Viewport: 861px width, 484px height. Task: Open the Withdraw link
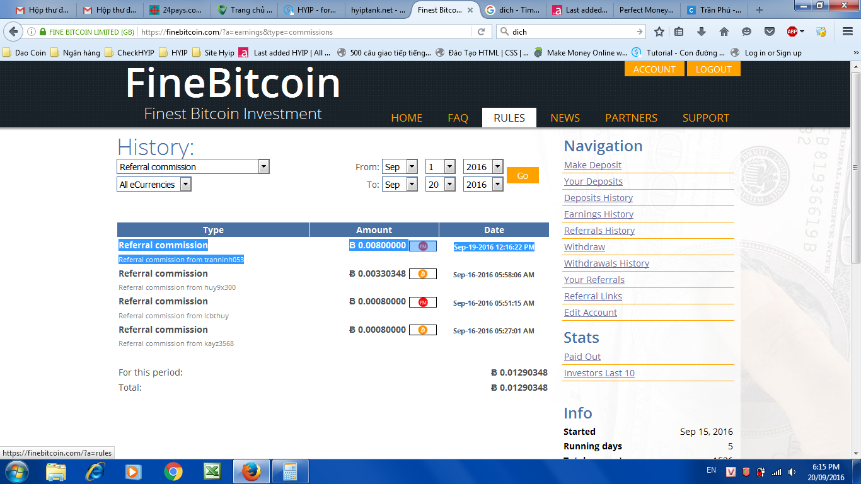(584, 247)
